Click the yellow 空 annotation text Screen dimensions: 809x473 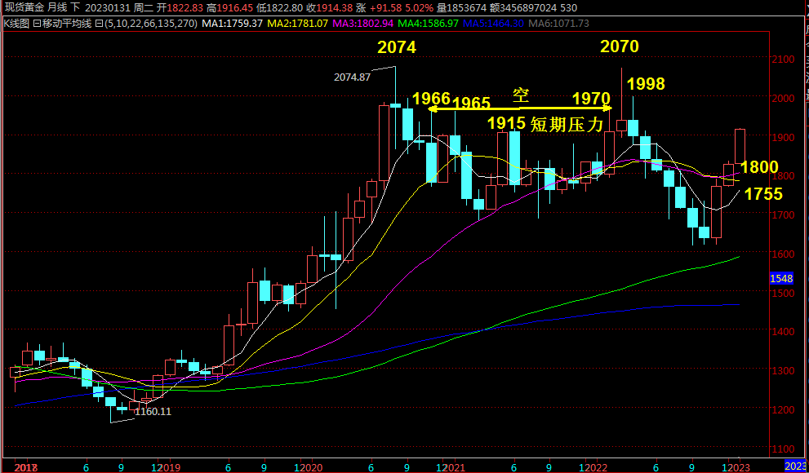pos(521,95)
